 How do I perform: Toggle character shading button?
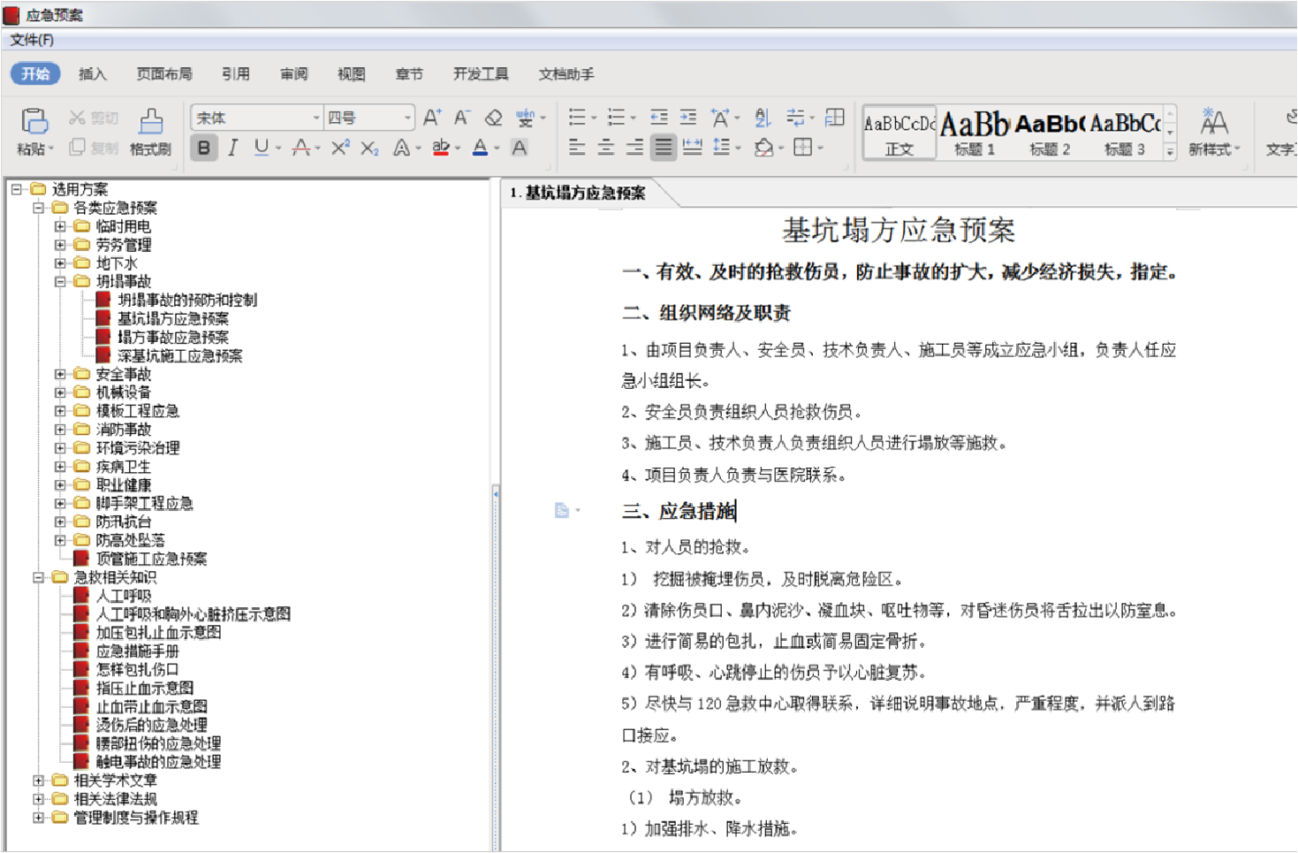click(x=520, y=148)
